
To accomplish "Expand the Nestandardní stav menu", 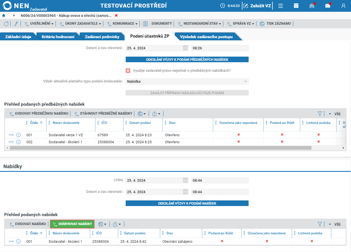I will tap(199, 24).
